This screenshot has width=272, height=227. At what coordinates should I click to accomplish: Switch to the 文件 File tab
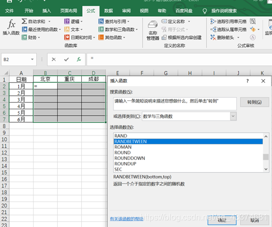click(9, 11)
